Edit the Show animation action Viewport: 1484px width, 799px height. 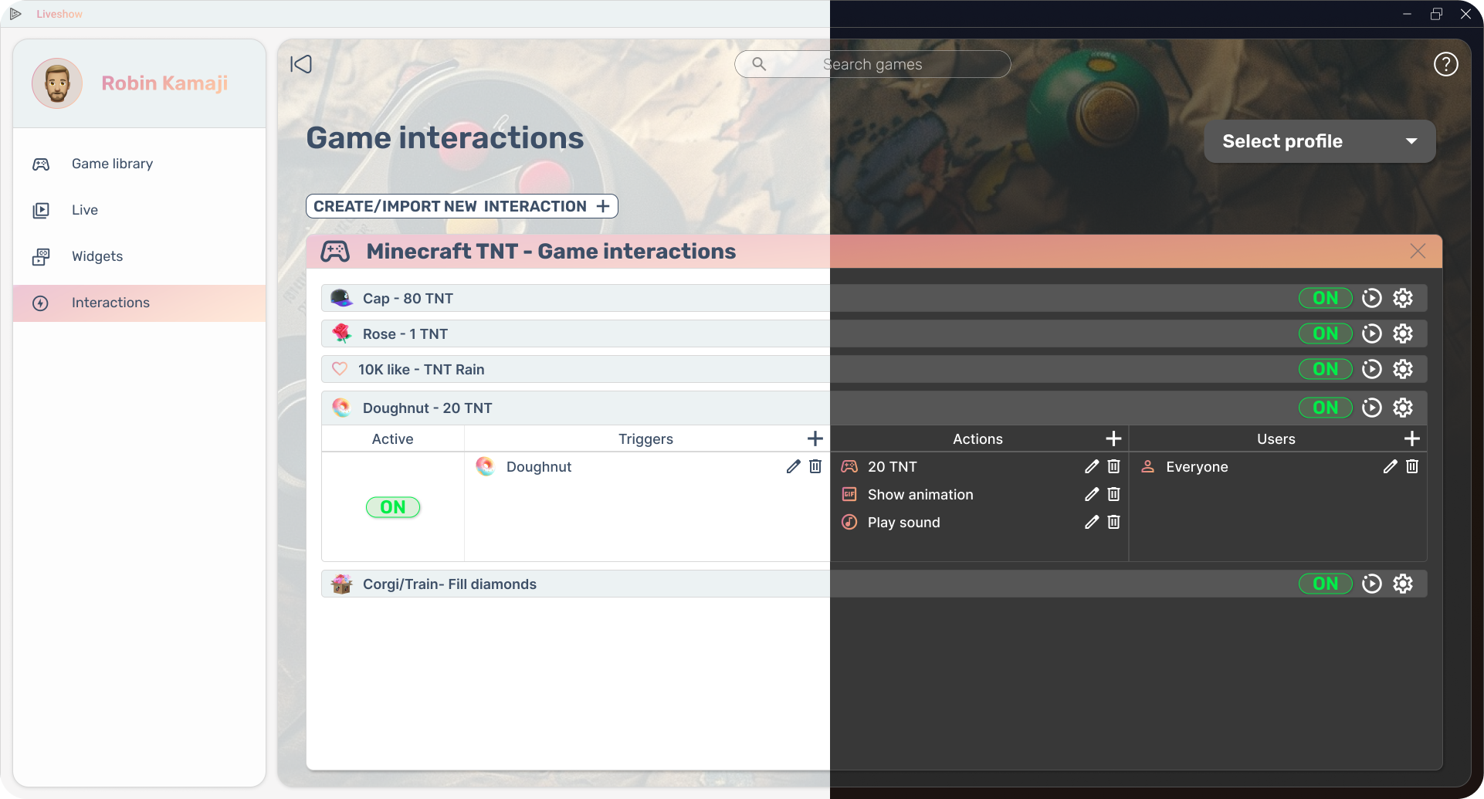[1091, 494]
